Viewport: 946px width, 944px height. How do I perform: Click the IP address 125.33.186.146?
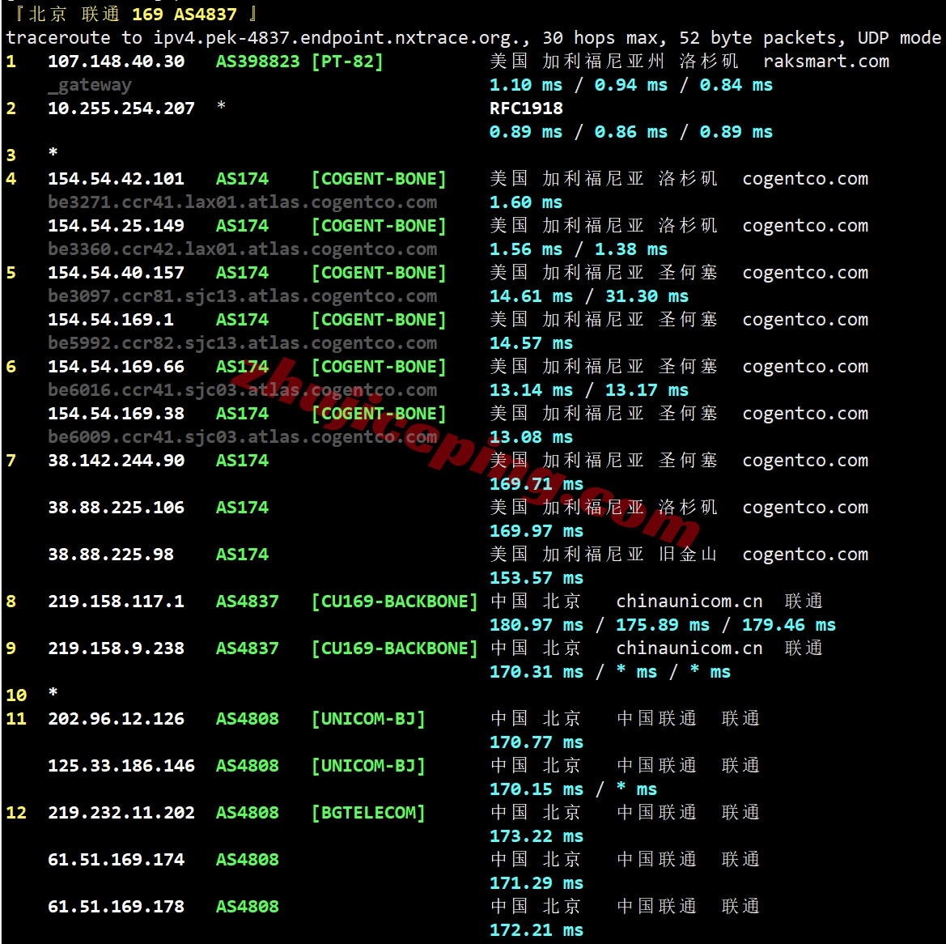tap(121, 766)
